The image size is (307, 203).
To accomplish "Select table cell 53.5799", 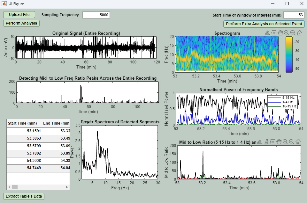I will click(x=24, y=146).
